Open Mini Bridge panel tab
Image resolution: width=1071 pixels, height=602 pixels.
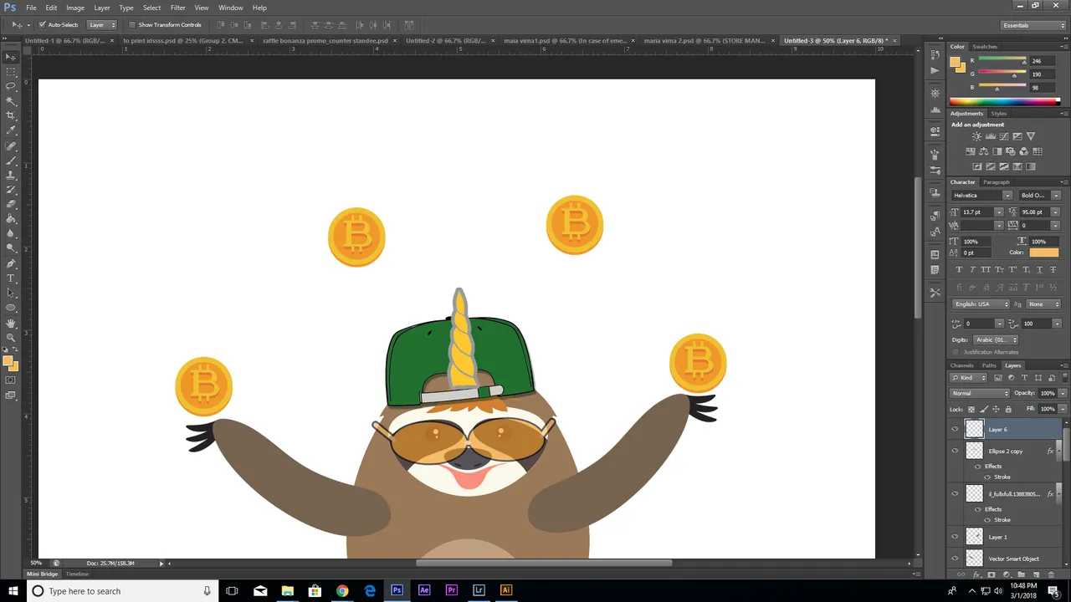pyautogui.click(x=43, y=574)
